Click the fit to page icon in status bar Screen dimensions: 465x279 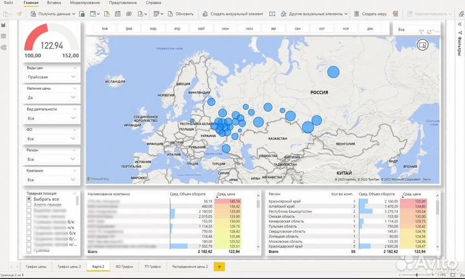453,276
